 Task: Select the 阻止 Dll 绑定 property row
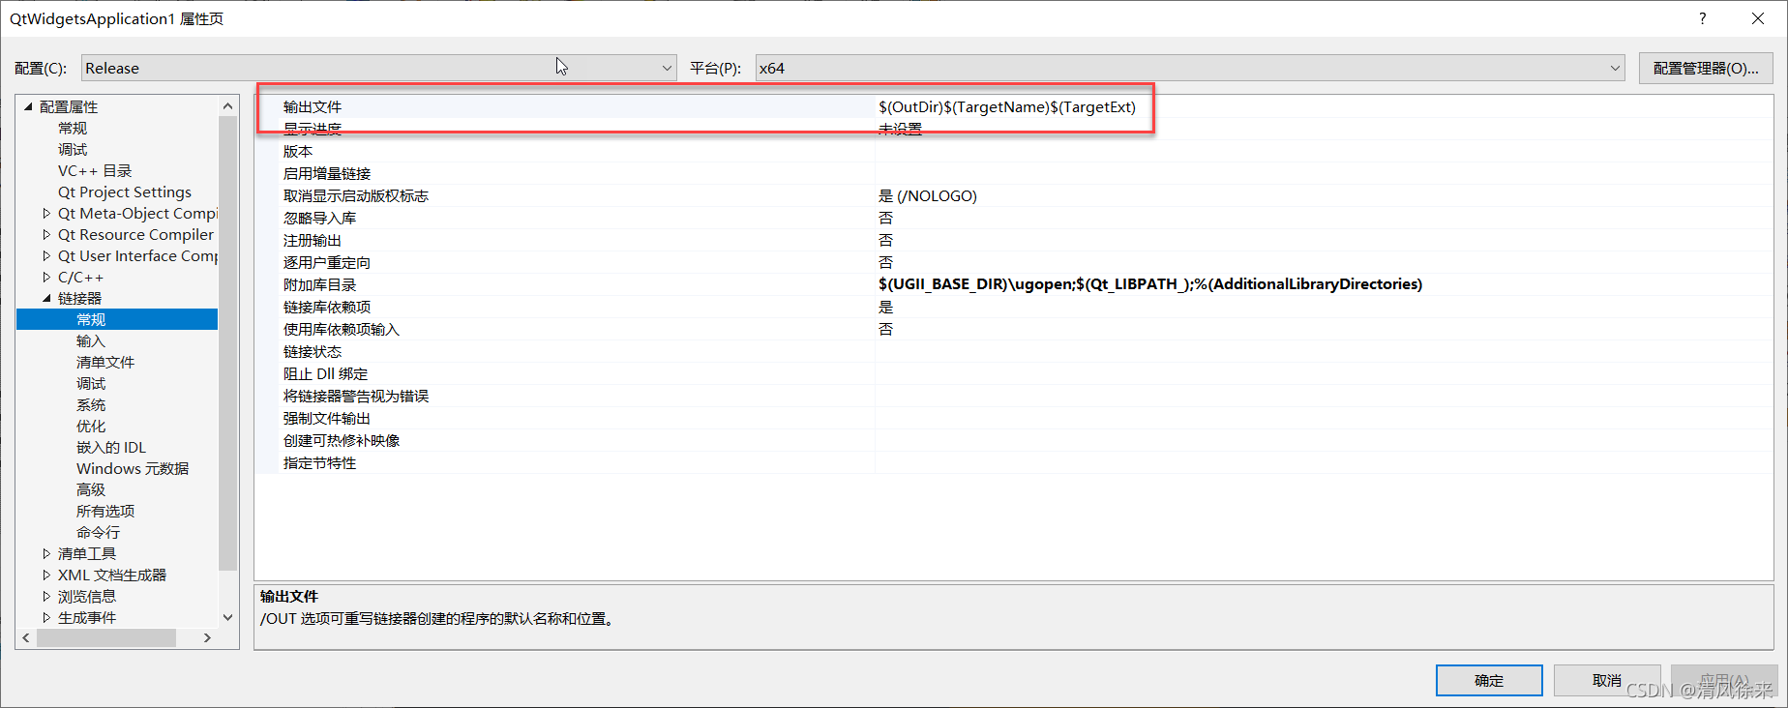(1014, 373)
